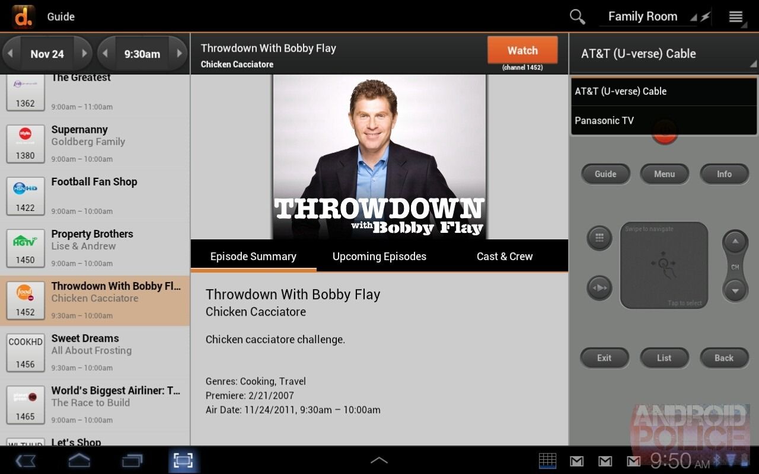Switch to the Upcoming Episodes tab
The width and height of the screenshot is (759, 474).
(379, 256)
